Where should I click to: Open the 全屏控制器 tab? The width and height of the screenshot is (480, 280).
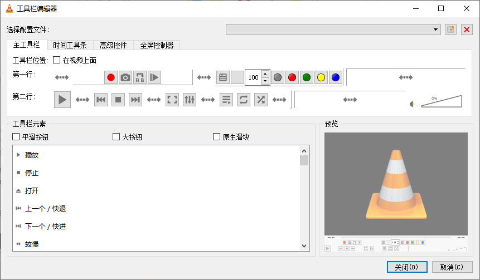tap(157, 45)
